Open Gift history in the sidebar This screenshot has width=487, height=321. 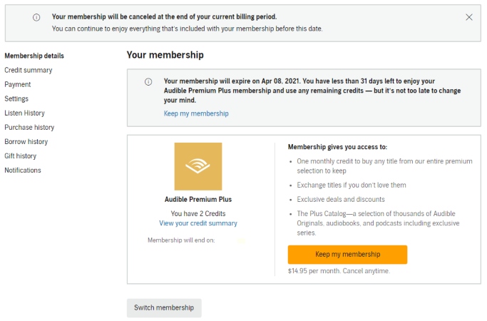tap(21, 156)
